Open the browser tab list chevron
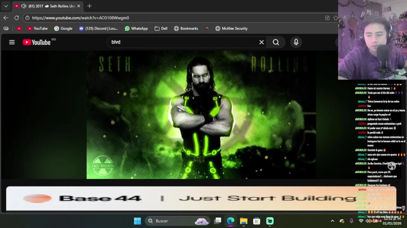407x228 pixels. pos(6,6)
